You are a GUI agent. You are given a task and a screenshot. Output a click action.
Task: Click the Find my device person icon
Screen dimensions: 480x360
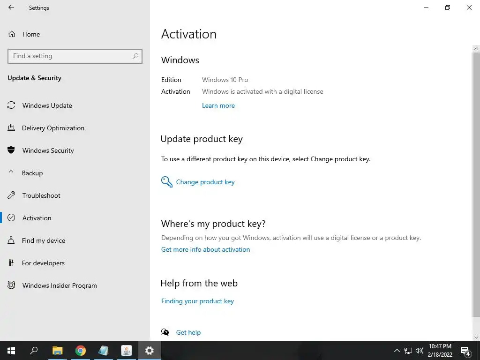(11, 240)
